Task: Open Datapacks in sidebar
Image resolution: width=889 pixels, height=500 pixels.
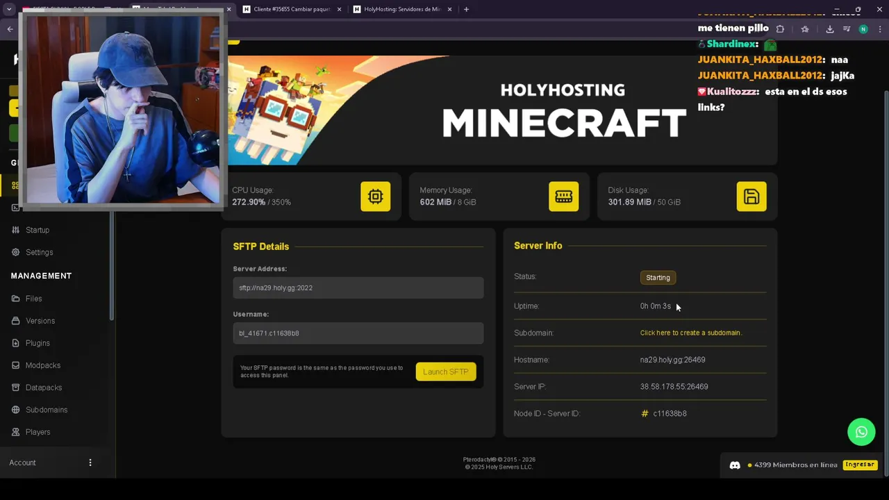Action: click(44, 387)
